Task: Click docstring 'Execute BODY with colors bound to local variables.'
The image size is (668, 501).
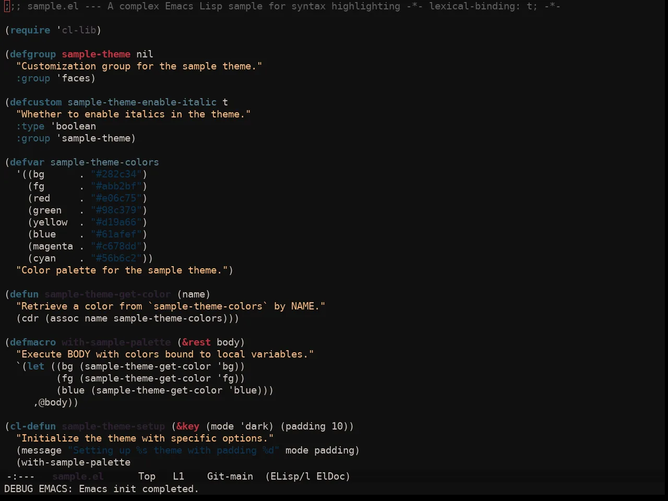Action: (165, 354)
